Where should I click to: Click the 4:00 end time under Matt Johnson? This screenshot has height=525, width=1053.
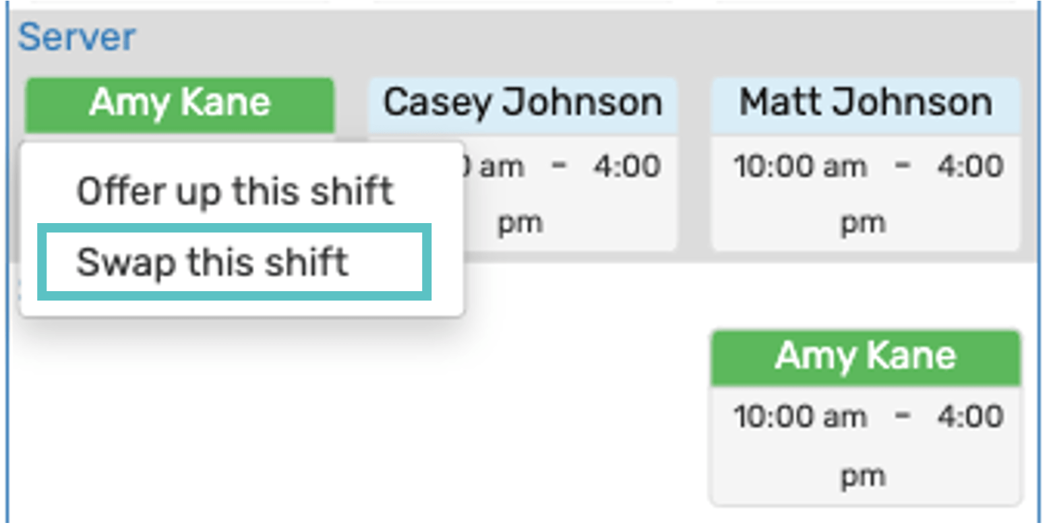click(x=970, y=166)
